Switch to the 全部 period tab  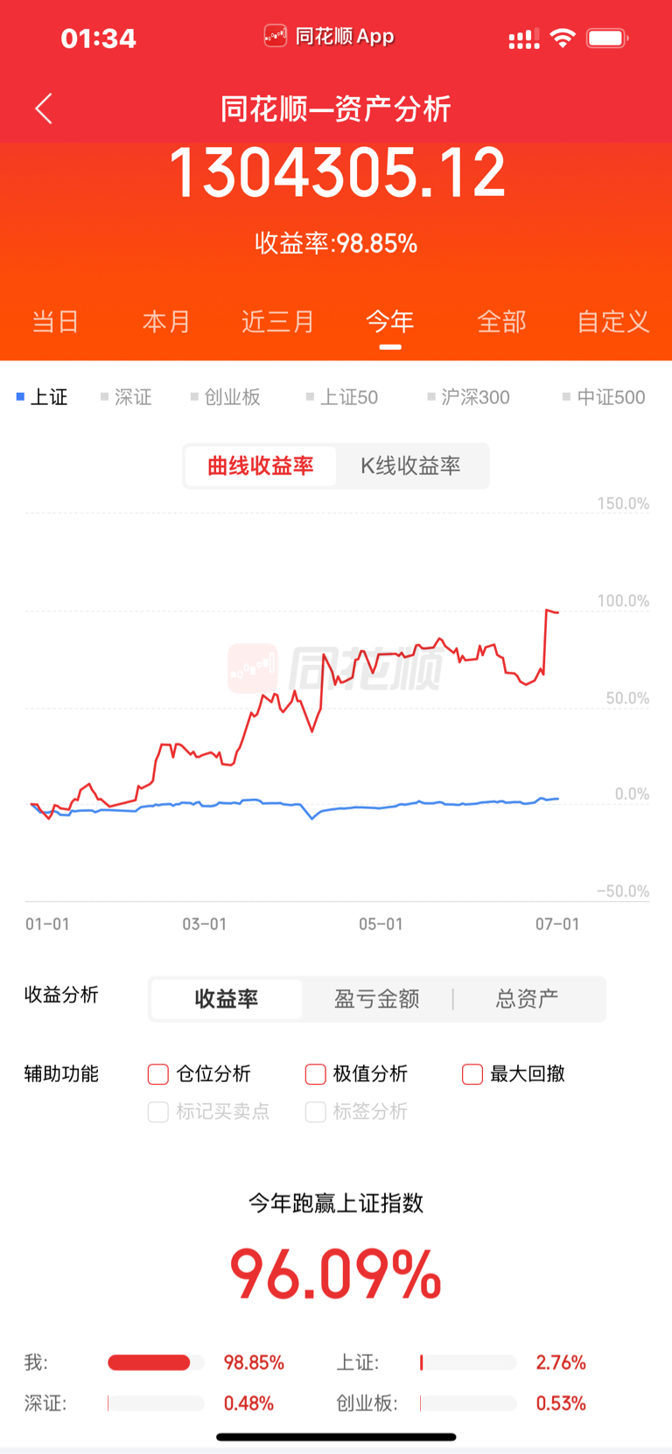click(x=501, y=322)
